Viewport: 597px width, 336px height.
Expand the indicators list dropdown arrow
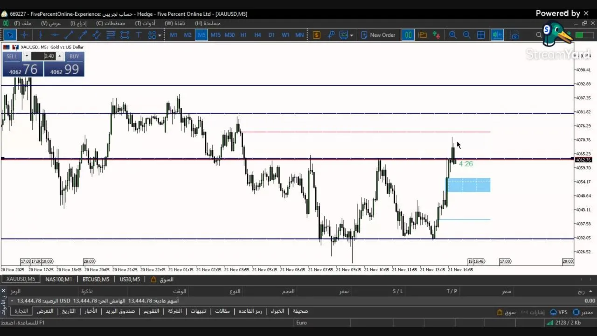351,35
